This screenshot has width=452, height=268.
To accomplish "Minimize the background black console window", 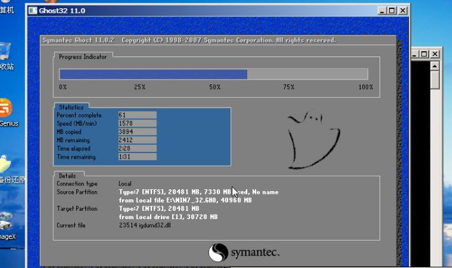I will pos(414,54).
